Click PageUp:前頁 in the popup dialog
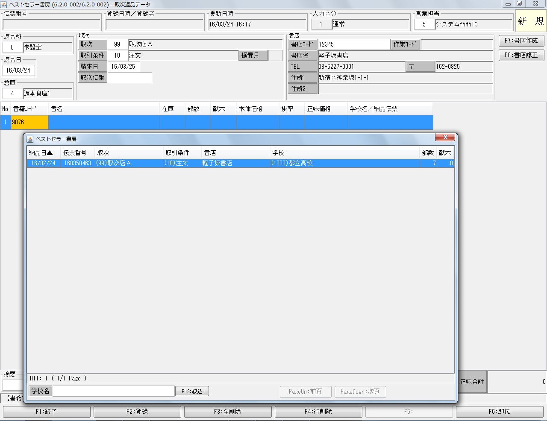 305,392
